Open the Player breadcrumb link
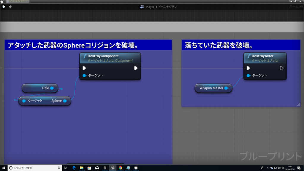 (x=150, y=7)
